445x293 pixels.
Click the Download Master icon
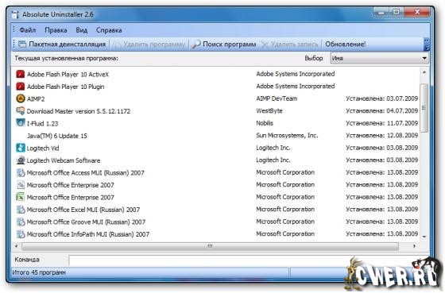pos(20,111)
